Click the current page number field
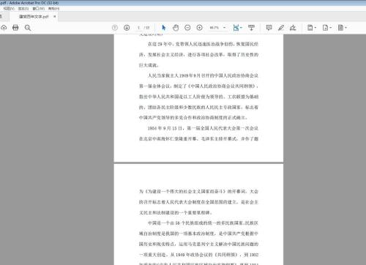 pos(138,28)
